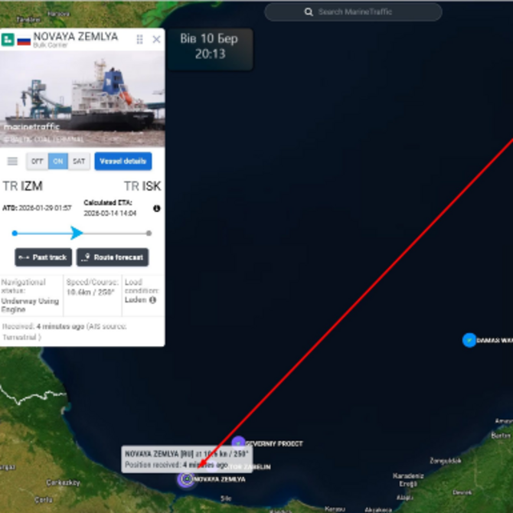The width and height of the screenshot is (513, 513).
Task: Click the voyage progress arrow indicator
Action: [77, 233]
